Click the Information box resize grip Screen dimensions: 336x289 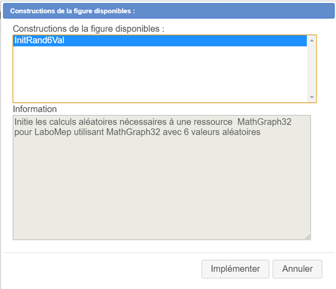click(308, 237)
